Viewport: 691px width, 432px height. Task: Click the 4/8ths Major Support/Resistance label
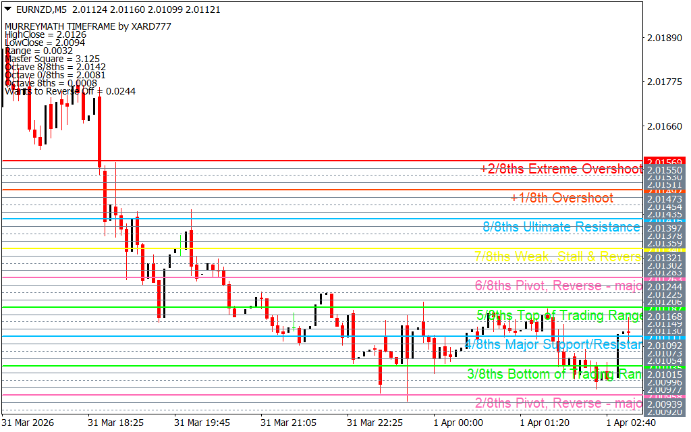(x=553, y=344)
